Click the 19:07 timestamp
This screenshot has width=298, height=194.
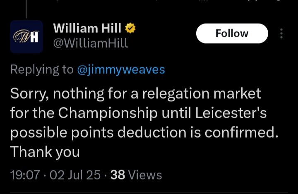pos(25,175)
